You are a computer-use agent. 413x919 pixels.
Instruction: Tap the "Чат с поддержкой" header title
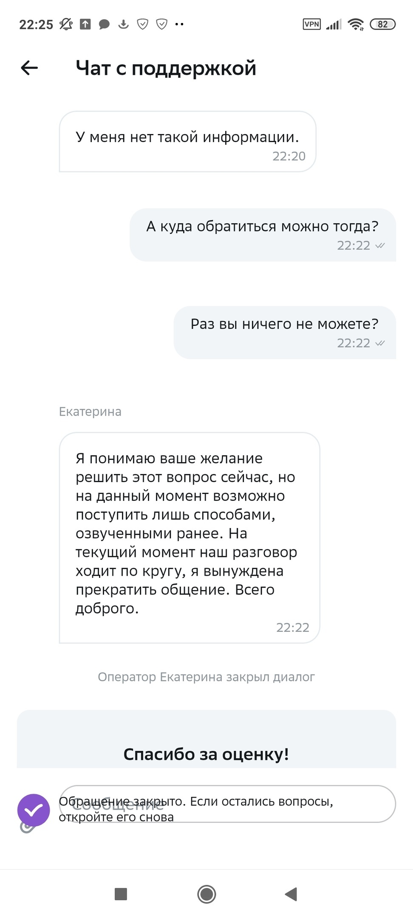click(x=166, y=68)
